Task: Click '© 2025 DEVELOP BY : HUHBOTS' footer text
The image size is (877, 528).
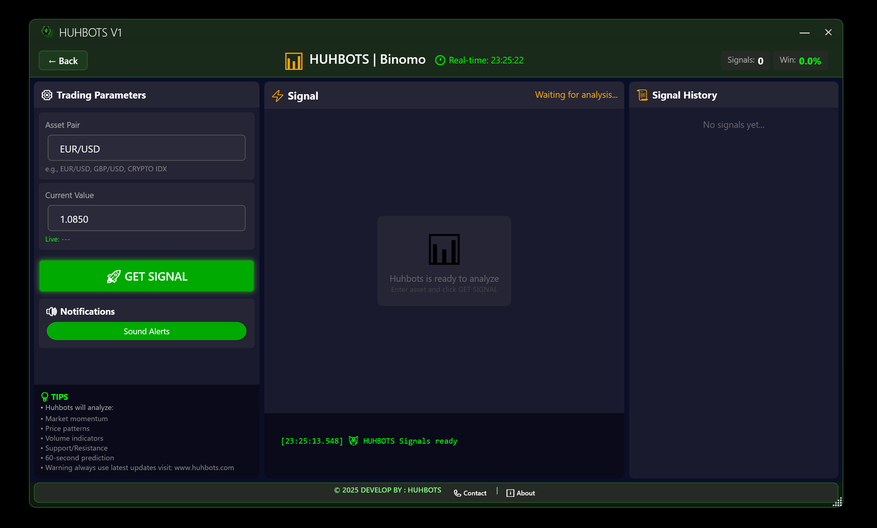Action: click(x=388, y=490)
